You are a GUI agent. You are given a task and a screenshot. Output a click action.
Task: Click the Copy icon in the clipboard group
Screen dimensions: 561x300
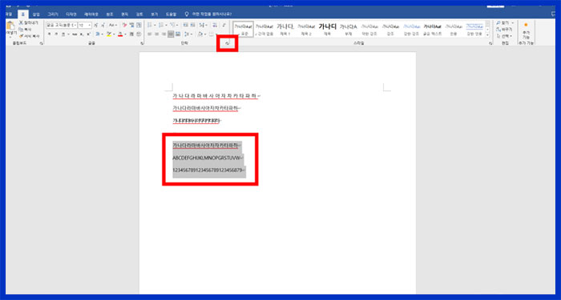coord(21,30)
